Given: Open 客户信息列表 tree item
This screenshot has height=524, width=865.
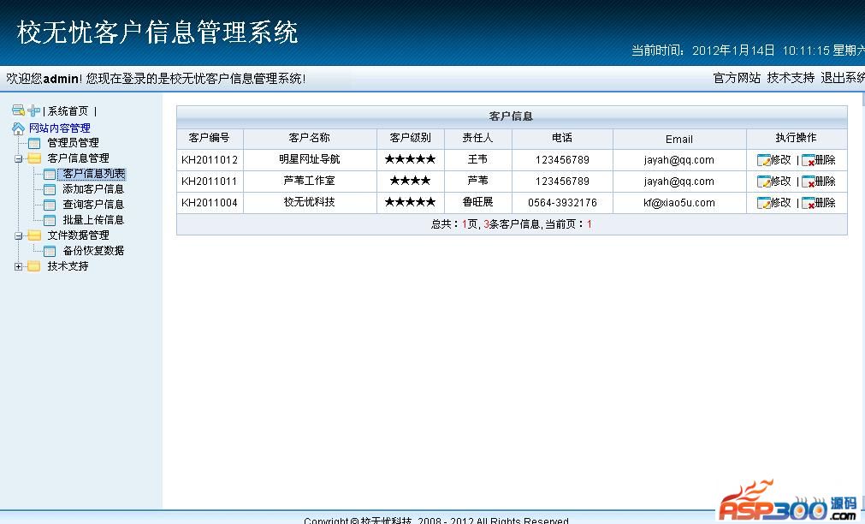Looking at the screenshot, I should [93, 174].
